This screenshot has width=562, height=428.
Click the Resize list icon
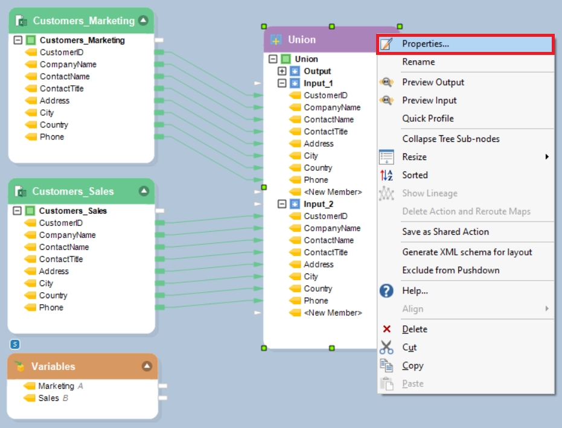click(386, 156)
